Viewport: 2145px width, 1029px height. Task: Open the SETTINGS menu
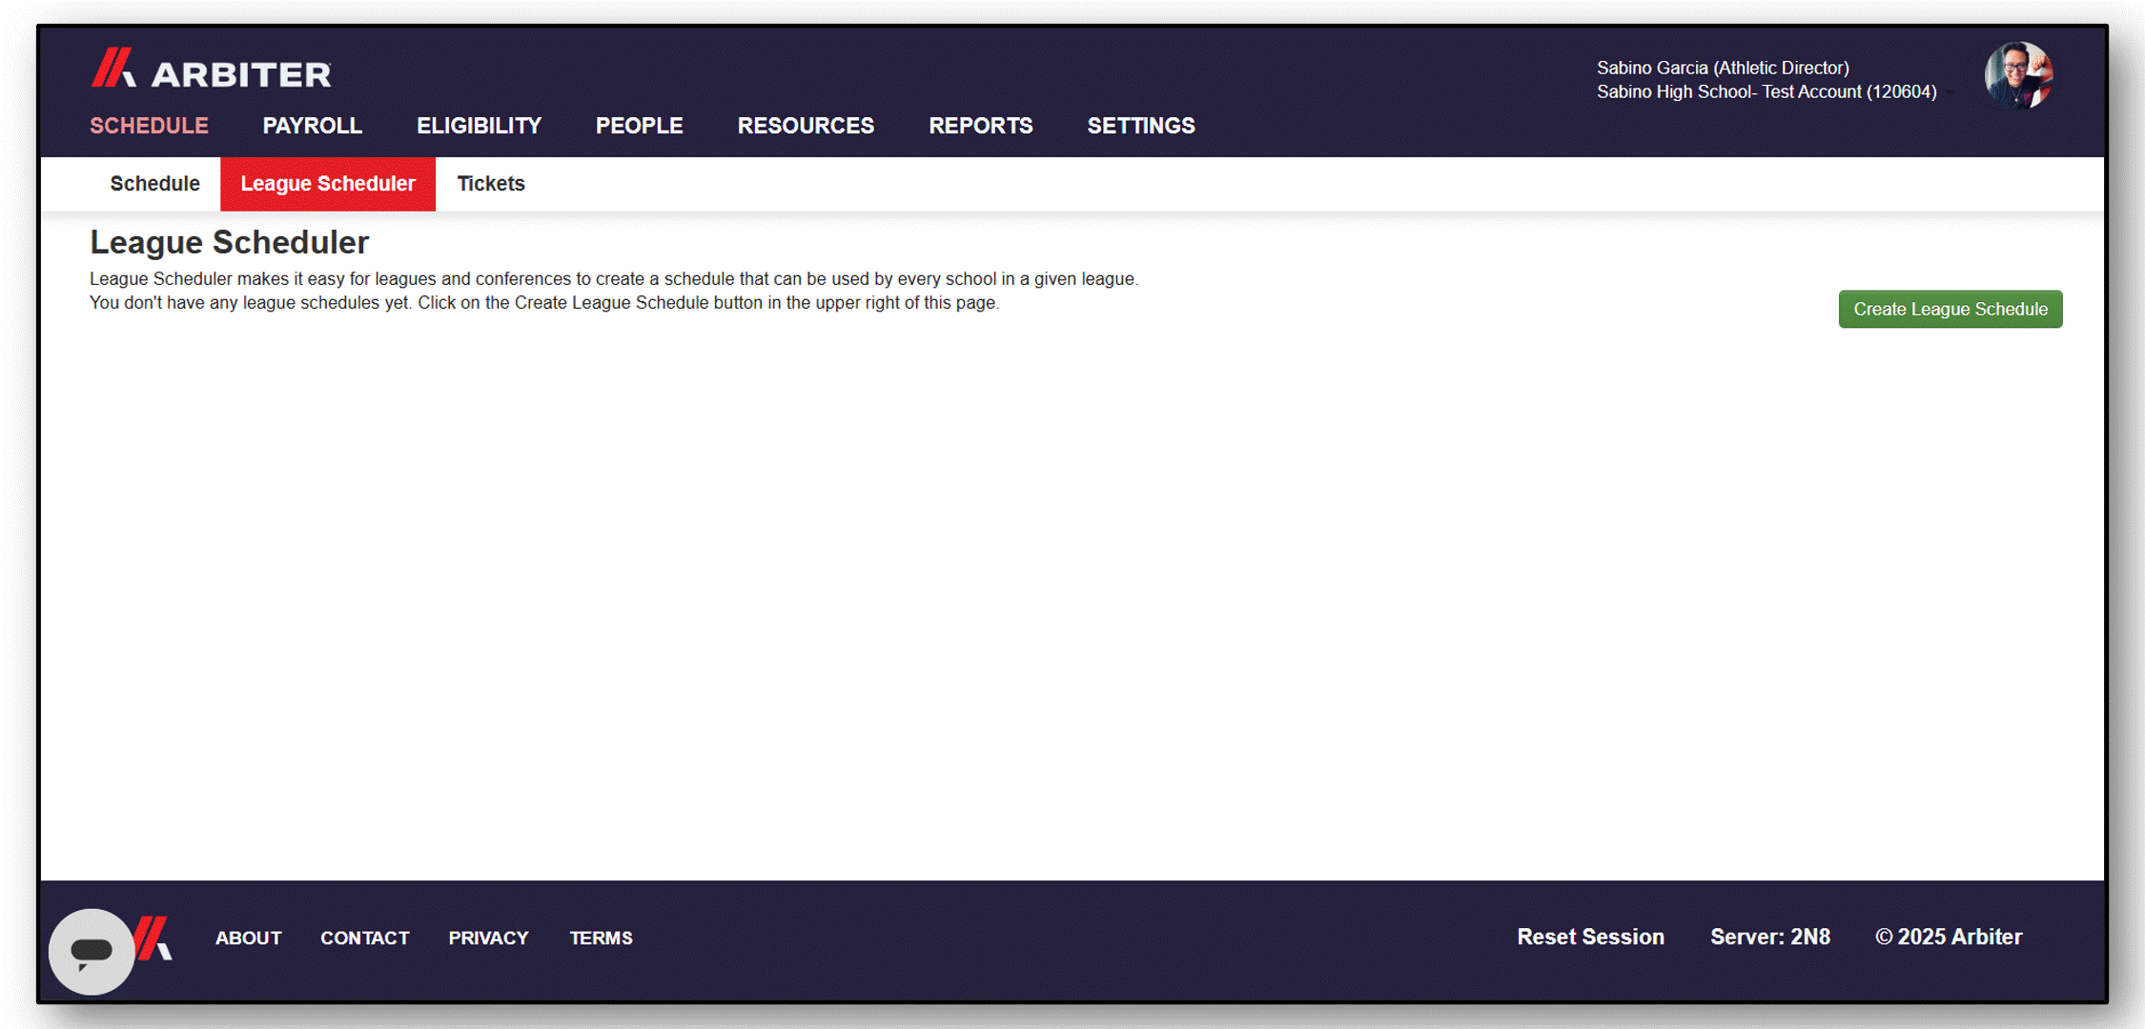[1141, 125]
